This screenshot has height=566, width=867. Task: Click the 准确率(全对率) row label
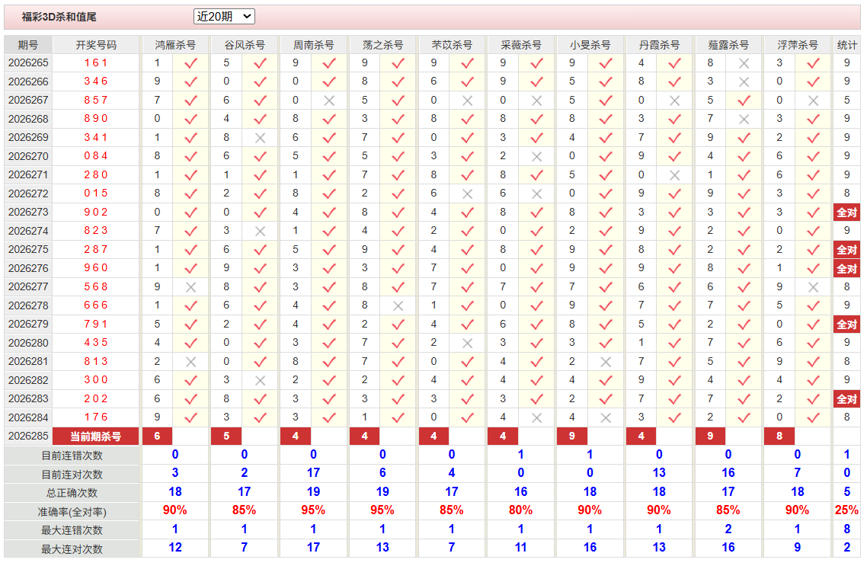pos(72,512)
